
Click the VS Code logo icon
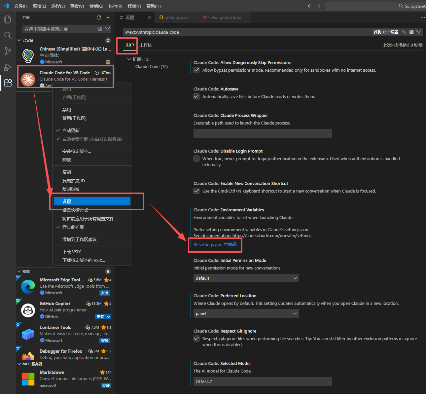6,6
